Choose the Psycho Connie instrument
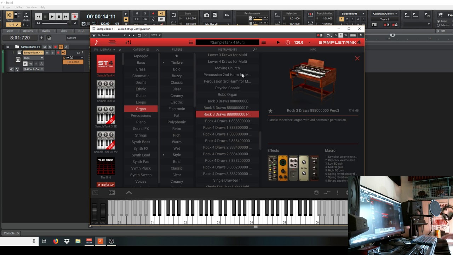 [x=227, y=88]
